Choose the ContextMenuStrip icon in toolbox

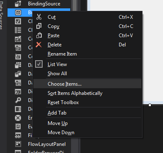point(18,56)
